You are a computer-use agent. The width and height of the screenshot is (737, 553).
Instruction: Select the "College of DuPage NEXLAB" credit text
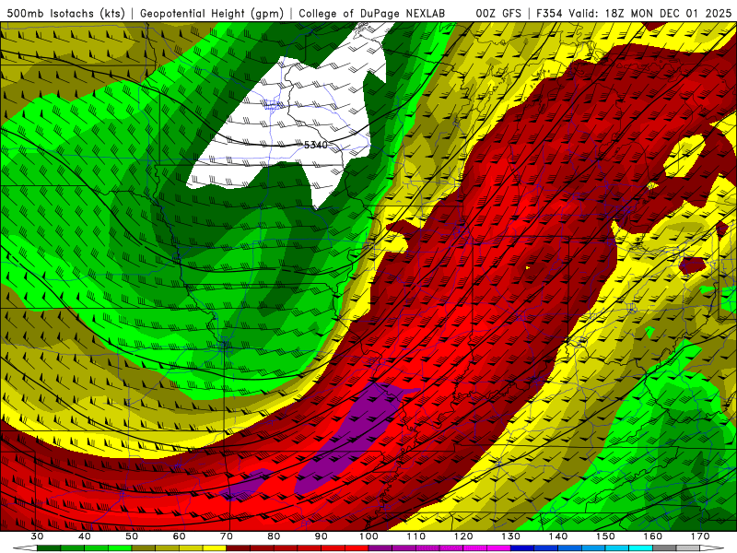371,13
